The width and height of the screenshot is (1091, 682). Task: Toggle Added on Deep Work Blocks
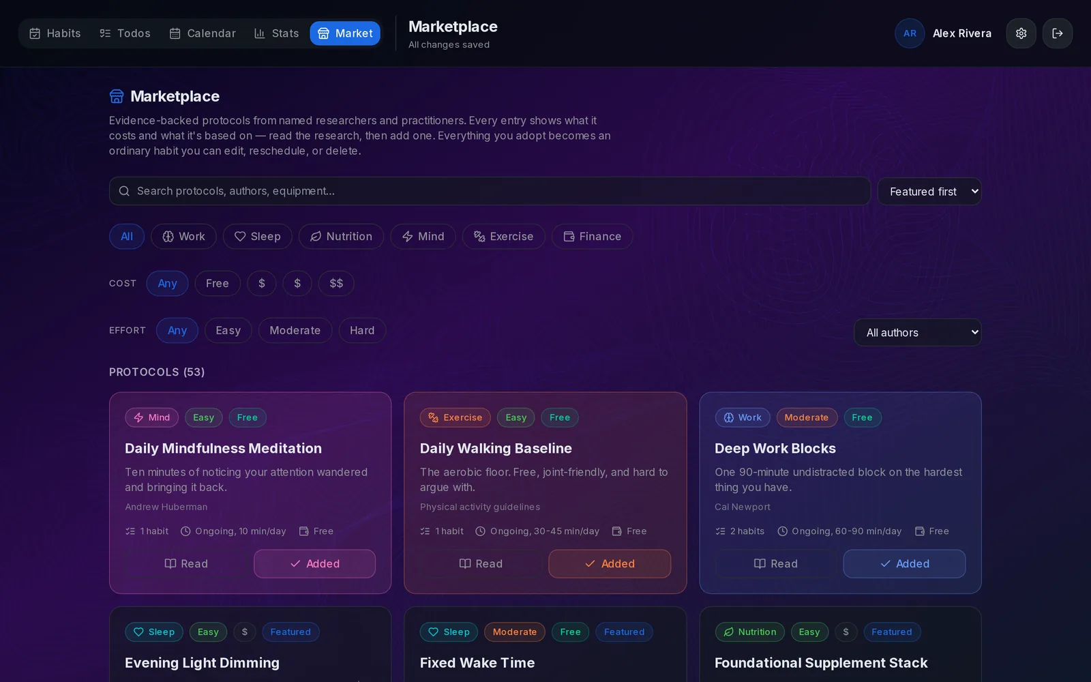[x=904, y=564]
